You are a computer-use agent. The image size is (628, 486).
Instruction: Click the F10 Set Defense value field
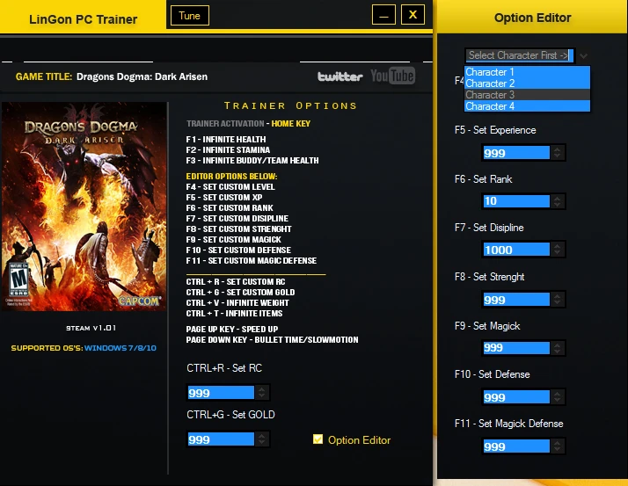click(516, 397)
